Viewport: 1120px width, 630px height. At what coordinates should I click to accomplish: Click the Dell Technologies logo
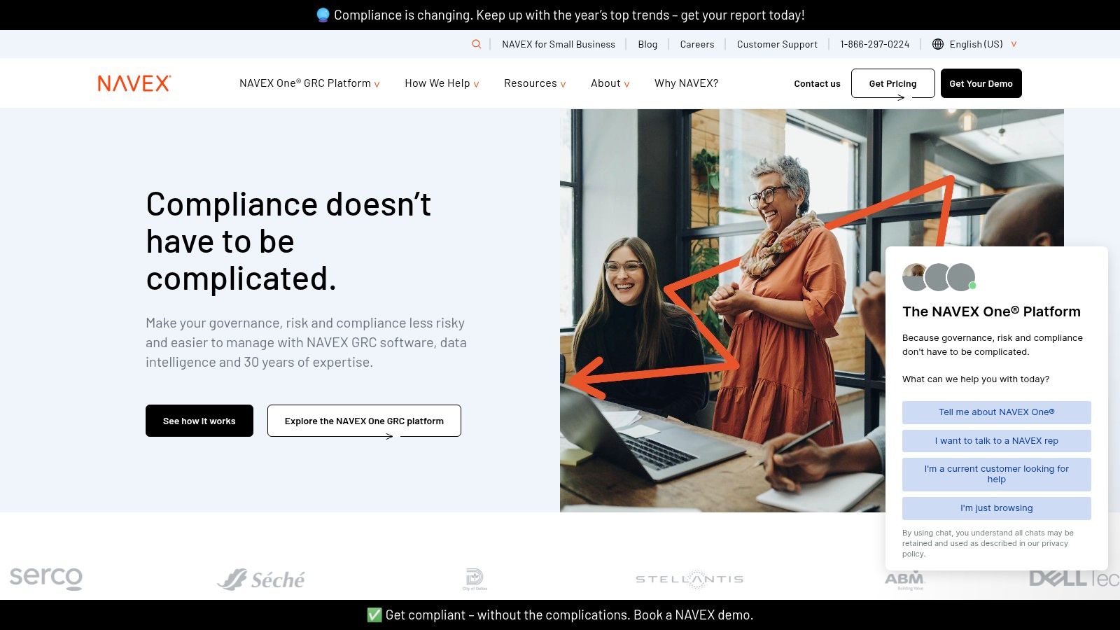[1074, 579]
